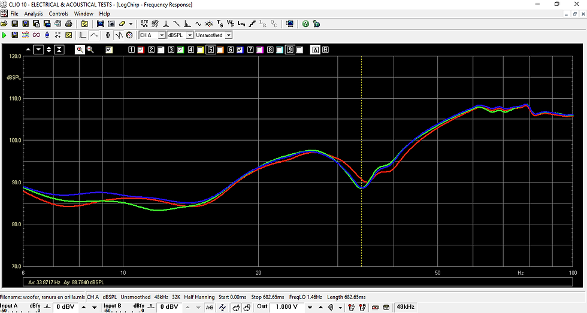Viewport: 587px width, 313px height.
Task: Click the camera capture icon
Action: (111, 24)
